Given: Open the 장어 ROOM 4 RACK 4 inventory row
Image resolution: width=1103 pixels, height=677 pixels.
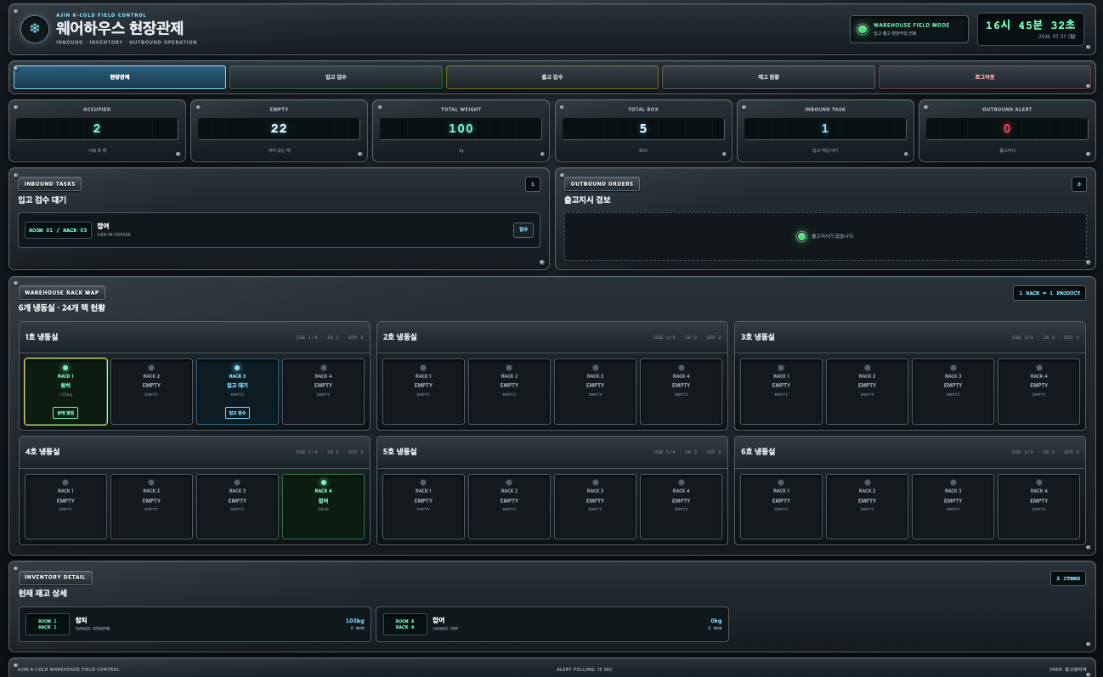Looking at the screenshot, I should pyautogui.click(x=552, y=624).
